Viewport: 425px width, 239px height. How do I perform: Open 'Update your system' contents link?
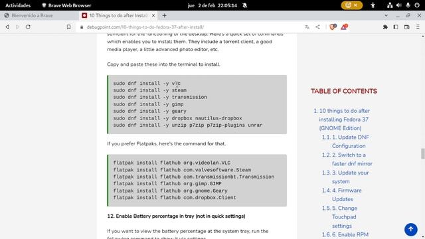[x=345, y=177]
